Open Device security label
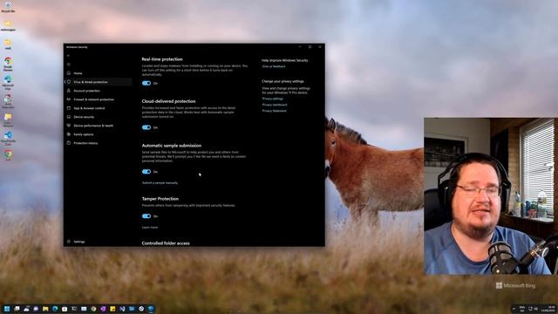 (x=84, y=117)
